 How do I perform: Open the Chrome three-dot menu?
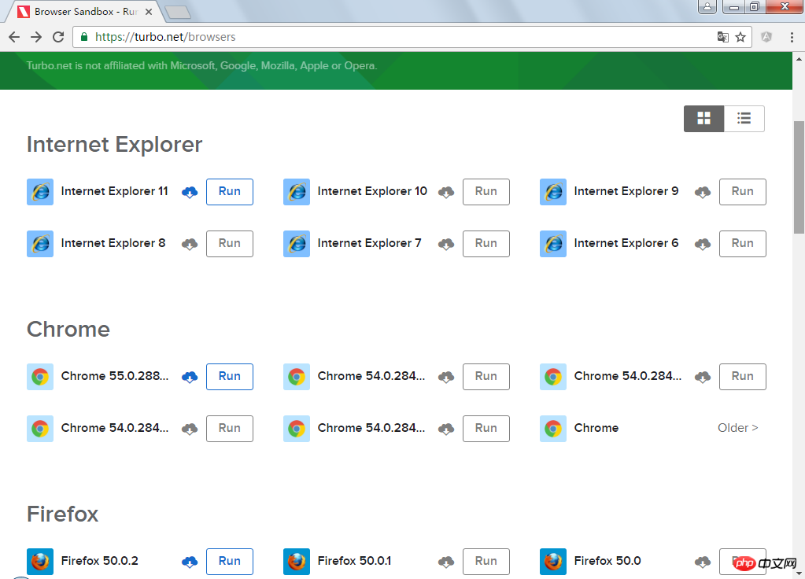[x=792, y=37]
